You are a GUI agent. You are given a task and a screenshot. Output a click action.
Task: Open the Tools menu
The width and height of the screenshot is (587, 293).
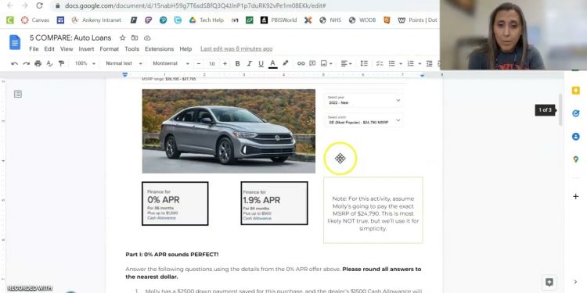click(131, 49)
